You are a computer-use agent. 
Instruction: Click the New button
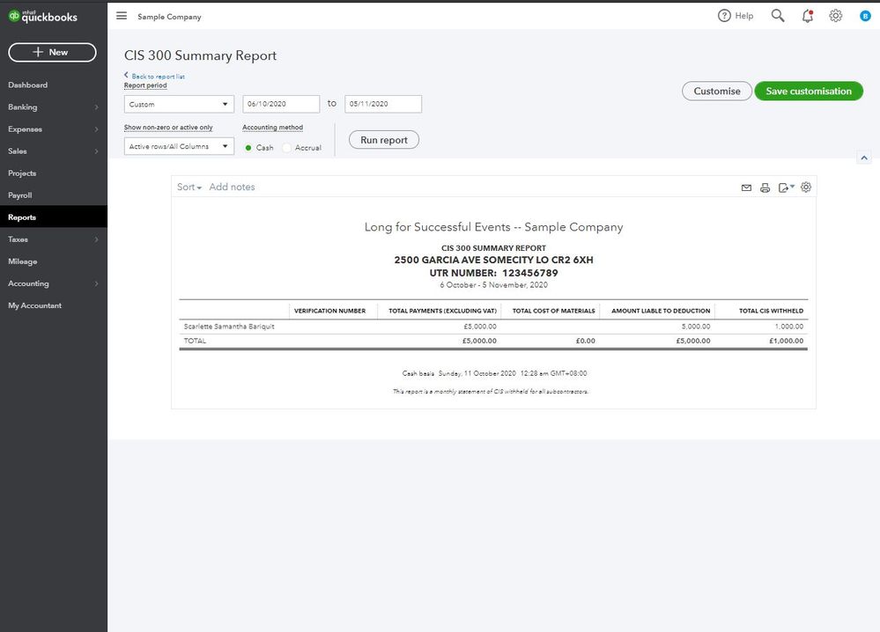(52, 52)
